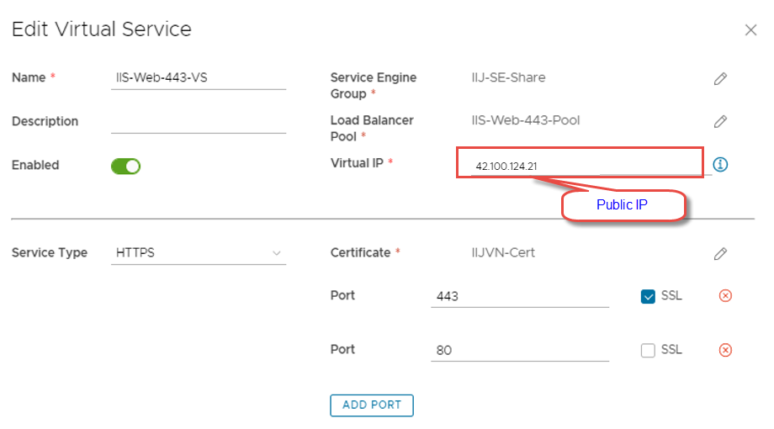Remove port 443 with red X icon
The image size is (774, 429).
coord(725,295)
